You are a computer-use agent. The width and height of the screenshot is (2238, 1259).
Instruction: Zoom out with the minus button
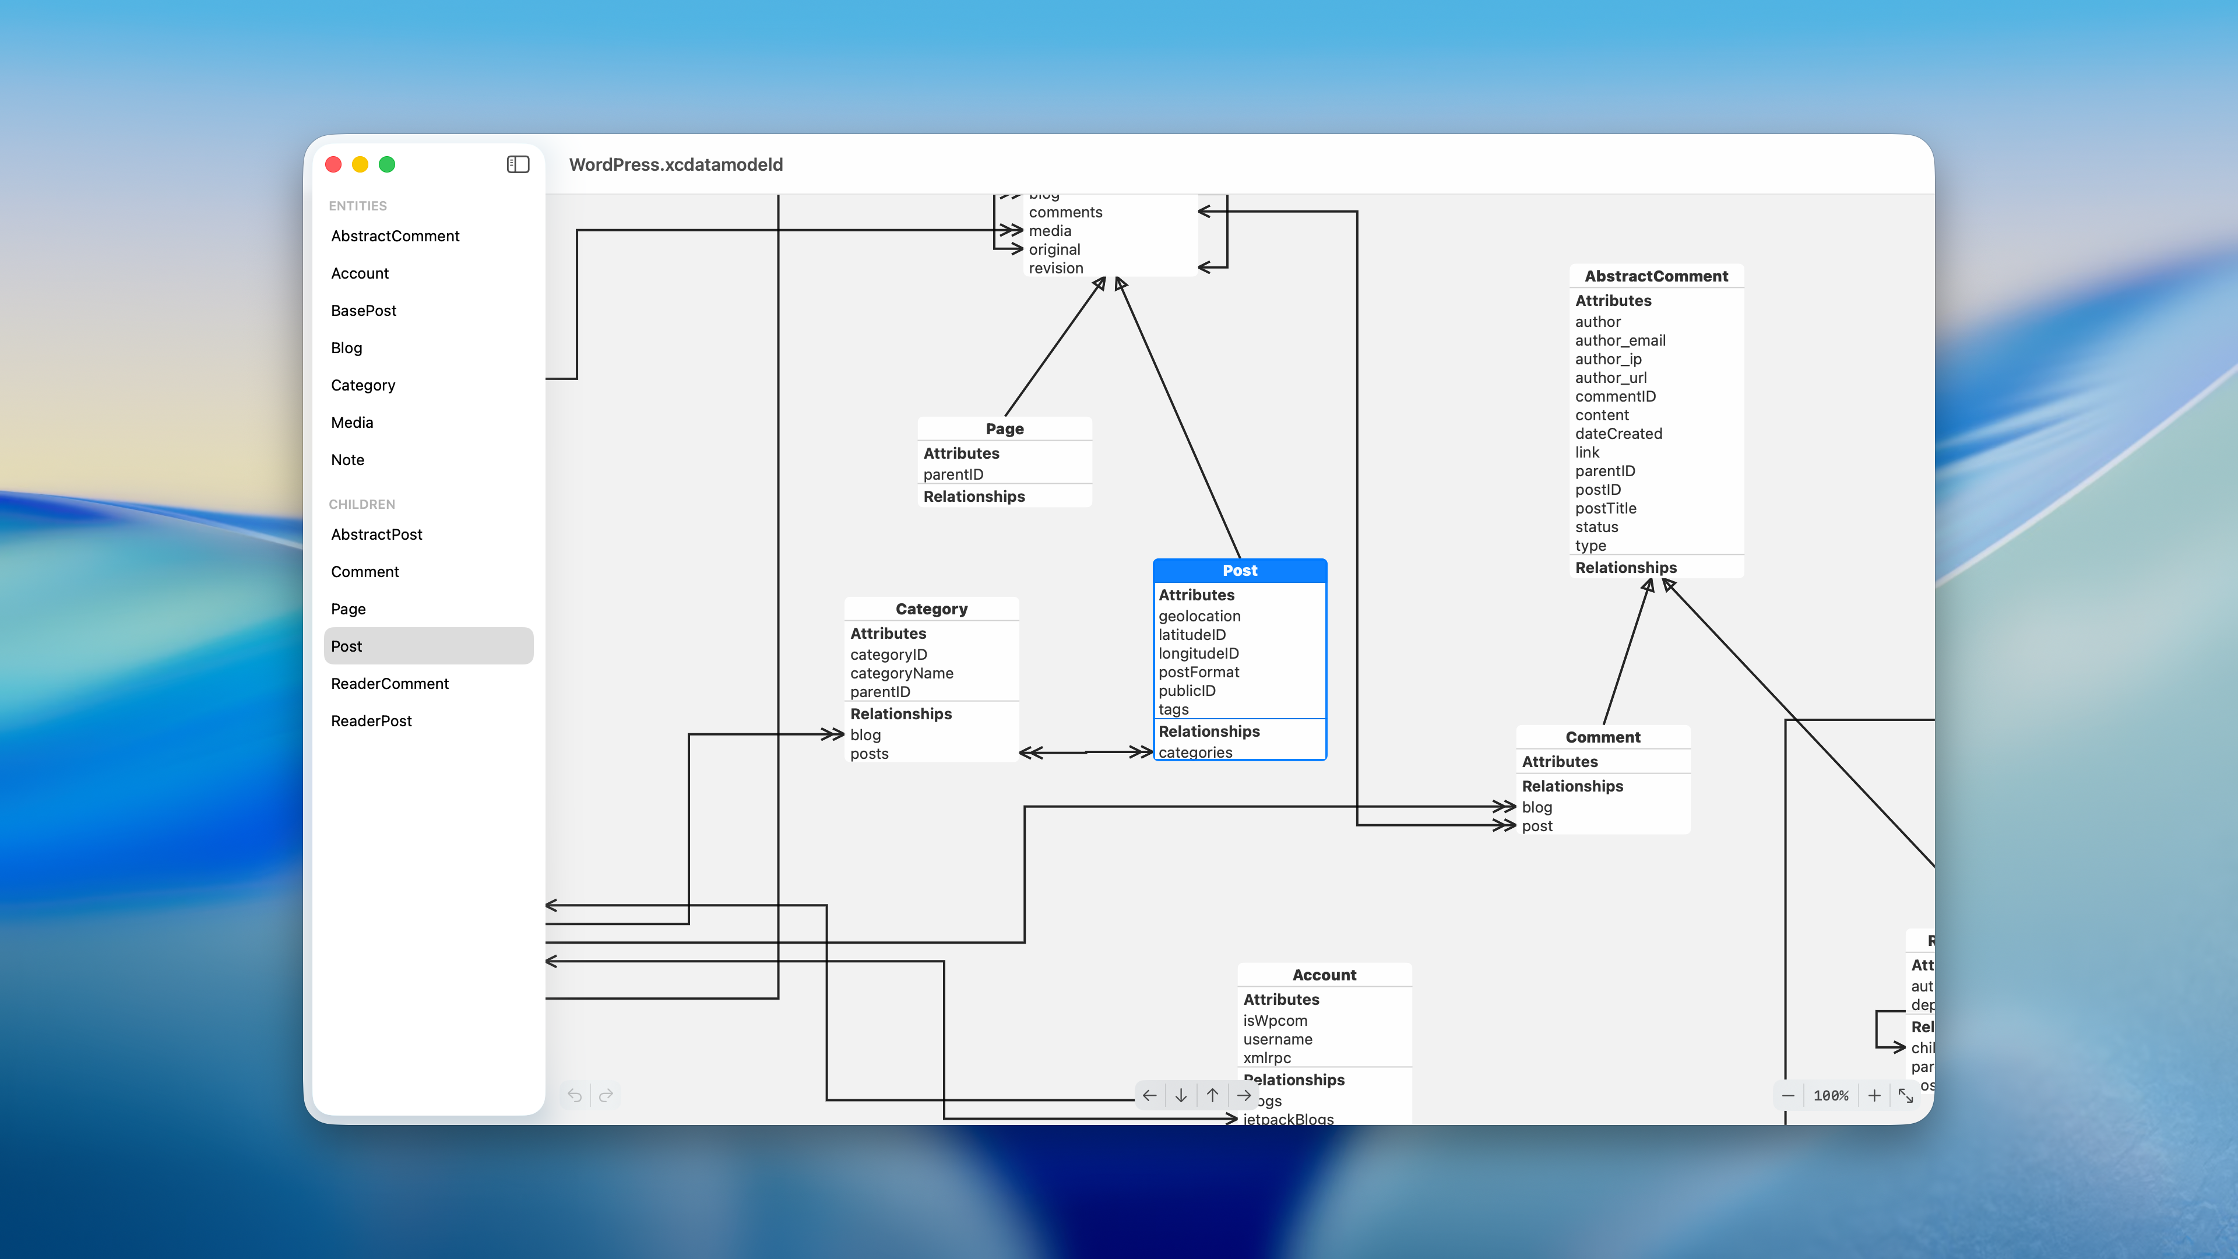pyautogui.click(x=1788, y=1096)
